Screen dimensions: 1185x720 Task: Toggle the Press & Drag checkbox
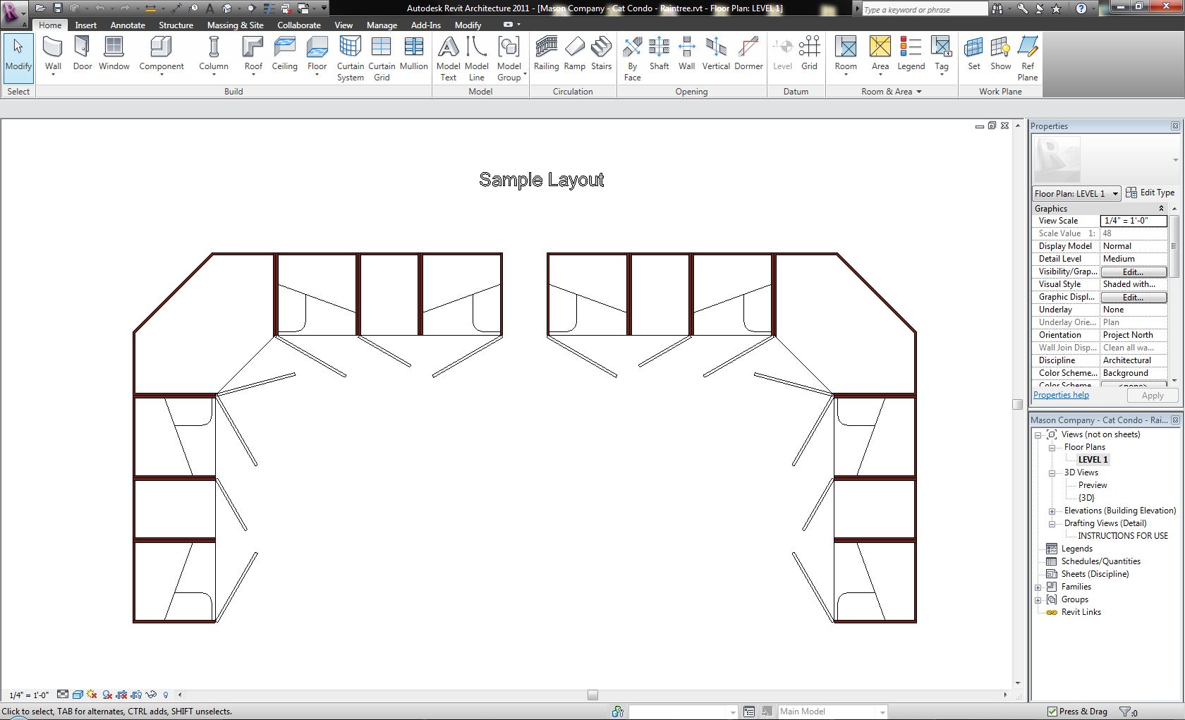click(x=1052, y=712)
